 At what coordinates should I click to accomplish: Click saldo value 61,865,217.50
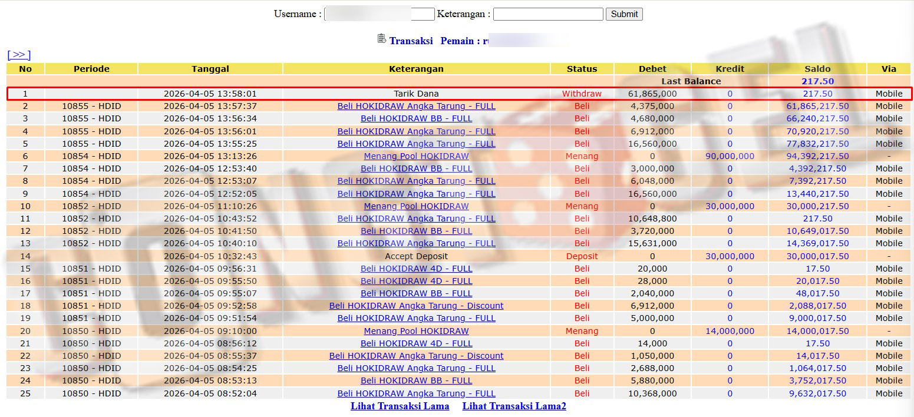(817, 106)
